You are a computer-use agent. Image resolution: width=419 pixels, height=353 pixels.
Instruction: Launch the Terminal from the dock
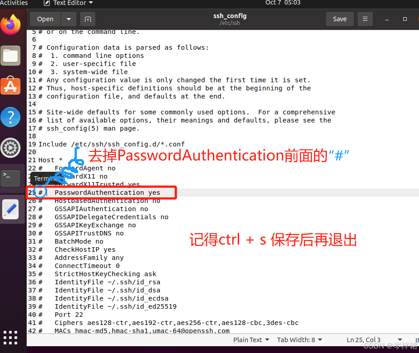(x=11, y=178)
